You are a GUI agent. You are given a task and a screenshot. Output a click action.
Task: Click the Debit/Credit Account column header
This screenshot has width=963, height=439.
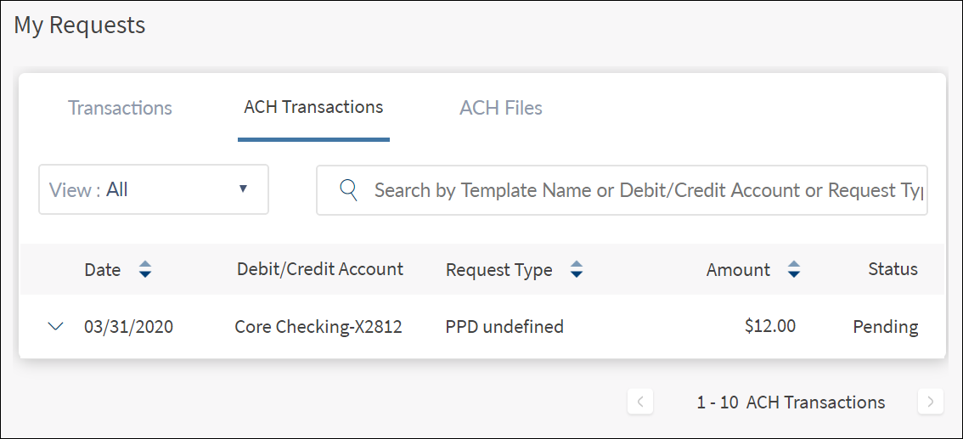320,269
